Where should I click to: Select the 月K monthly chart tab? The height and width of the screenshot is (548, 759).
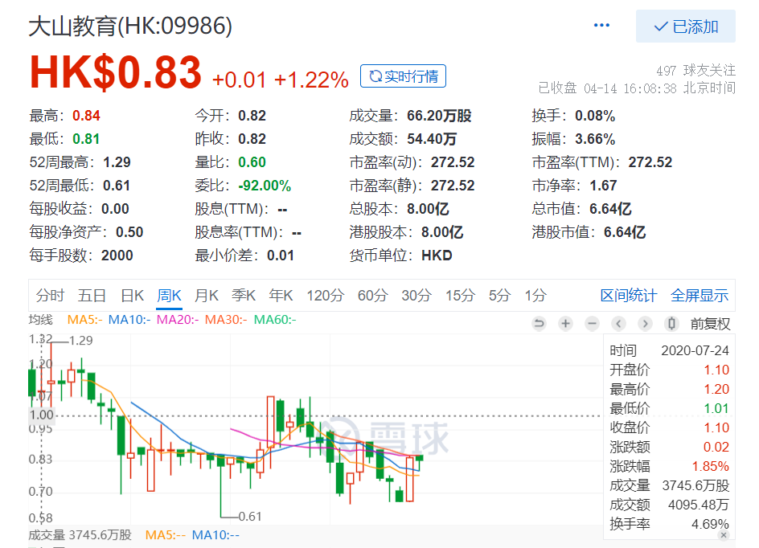[x=207, y=295]
